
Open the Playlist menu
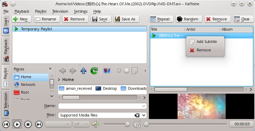[41, 11]
